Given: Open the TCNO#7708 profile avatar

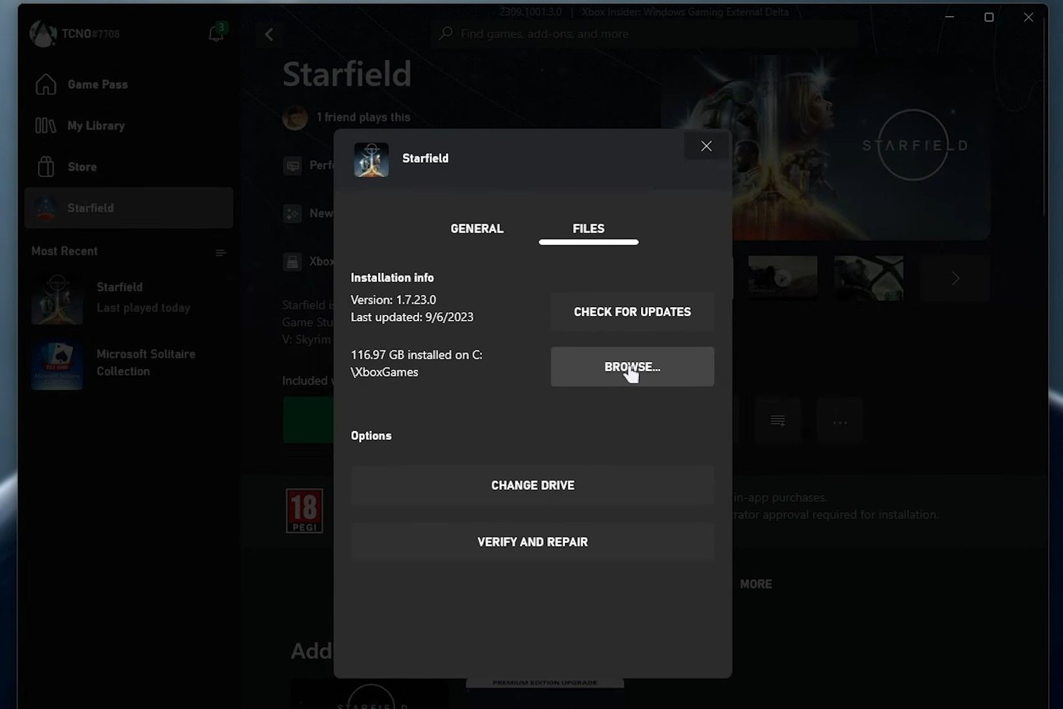Looking at the screenshot, I should [x=43, y=33].
